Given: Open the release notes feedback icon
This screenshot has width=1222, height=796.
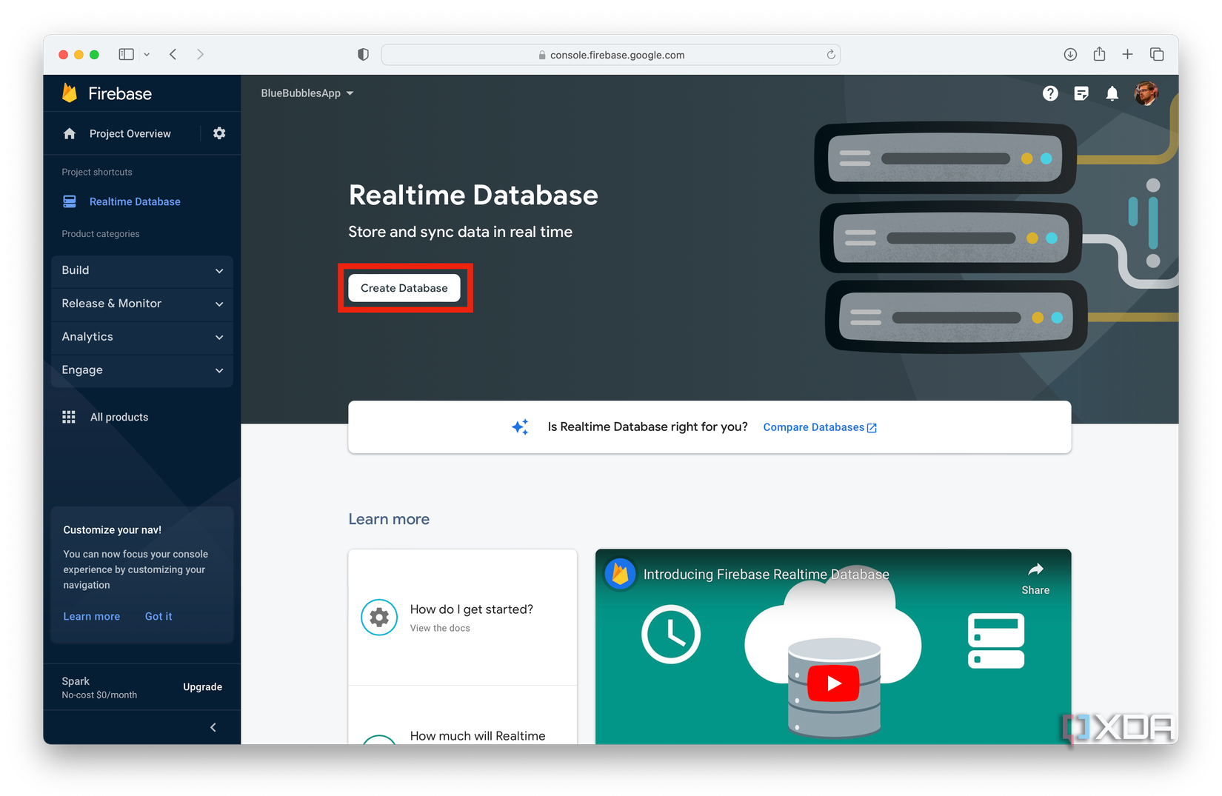Looking at the screenshot, I should [x=1081, y=93].
